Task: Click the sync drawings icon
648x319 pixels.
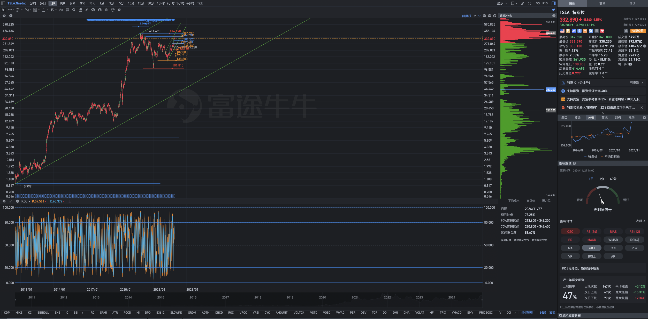Action: [112, 10]
